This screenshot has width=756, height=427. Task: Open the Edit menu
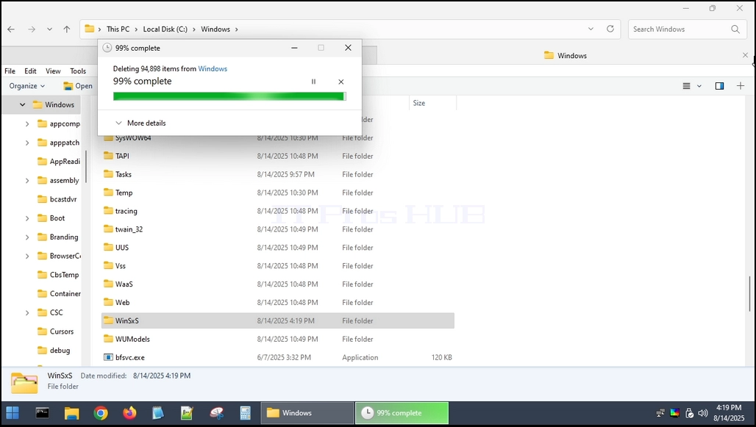point(30,71)
